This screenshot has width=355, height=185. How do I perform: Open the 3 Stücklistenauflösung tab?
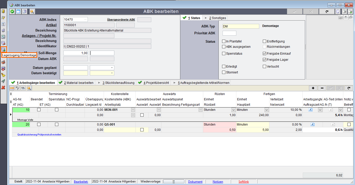pos(116,83)
